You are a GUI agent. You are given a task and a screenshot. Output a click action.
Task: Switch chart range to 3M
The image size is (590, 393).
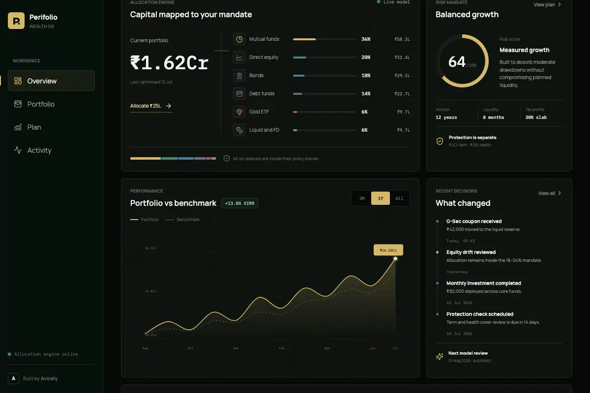click(x=362, y=198)
